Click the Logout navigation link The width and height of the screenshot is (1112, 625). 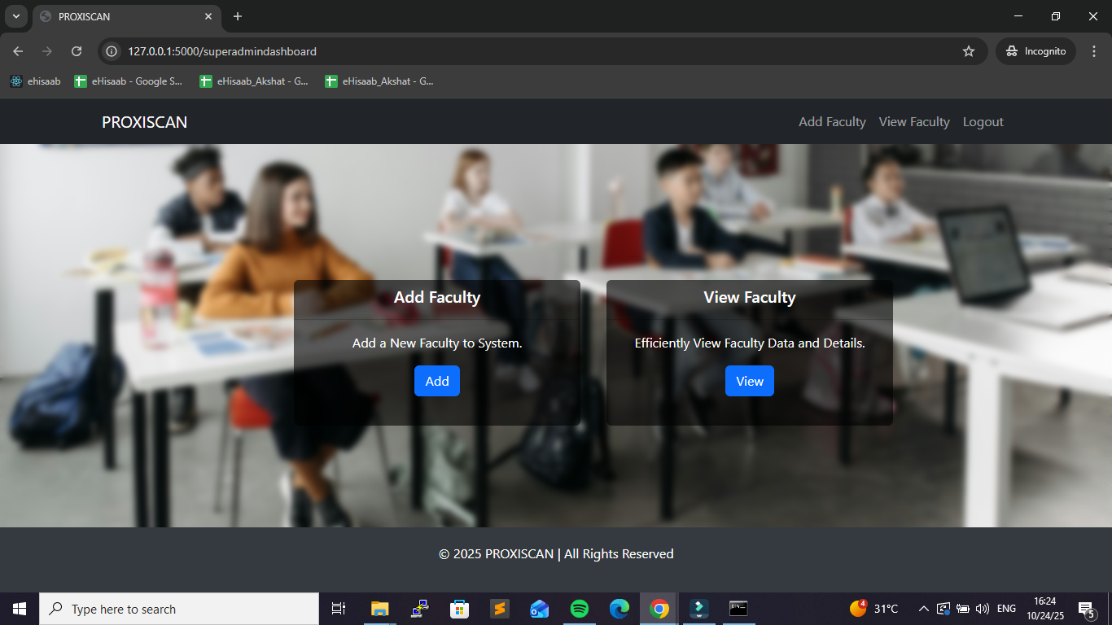click(983, 122)
